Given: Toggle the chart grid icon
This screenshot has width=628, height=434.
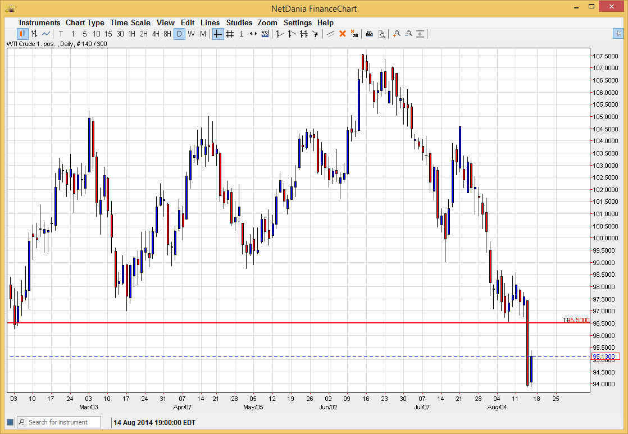Looking at the screenshot, I should click(x=229, y=34).
